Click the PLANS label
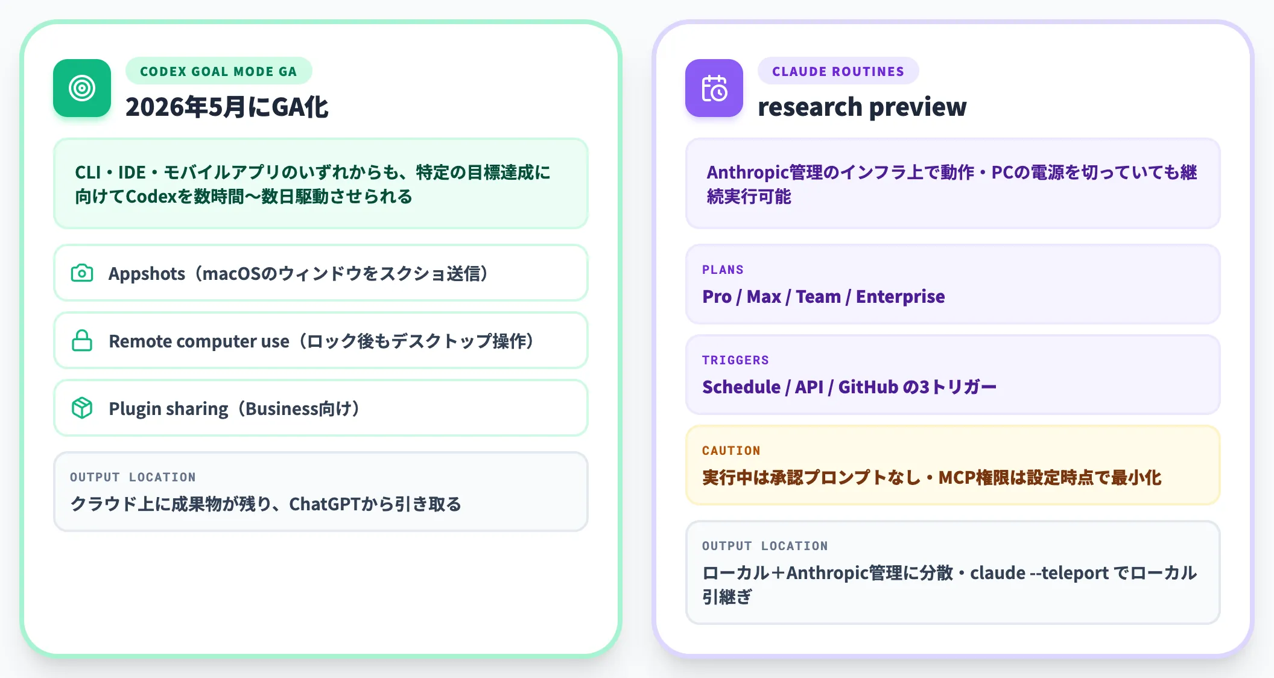1274x678 pixels. [723, 270]
